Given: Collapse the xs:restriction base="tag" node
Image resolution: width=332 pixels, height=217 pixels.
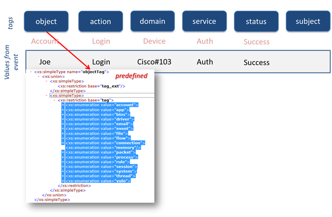Looking at the screenshot, I should click(x=53, y=100).
